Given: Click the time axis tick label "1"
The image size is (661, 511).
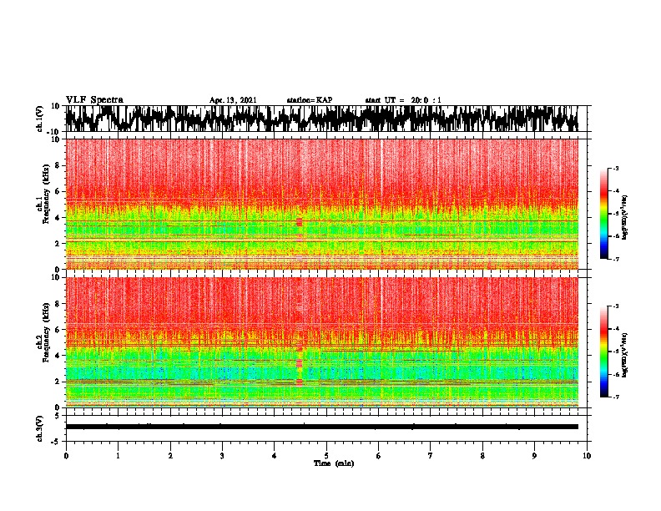Looking at the screenshot, I should (118, 456).
